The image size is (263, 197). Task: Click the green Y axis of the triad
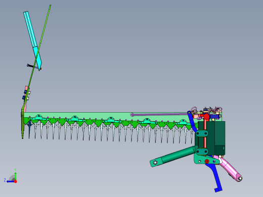(x=15, y=176)
